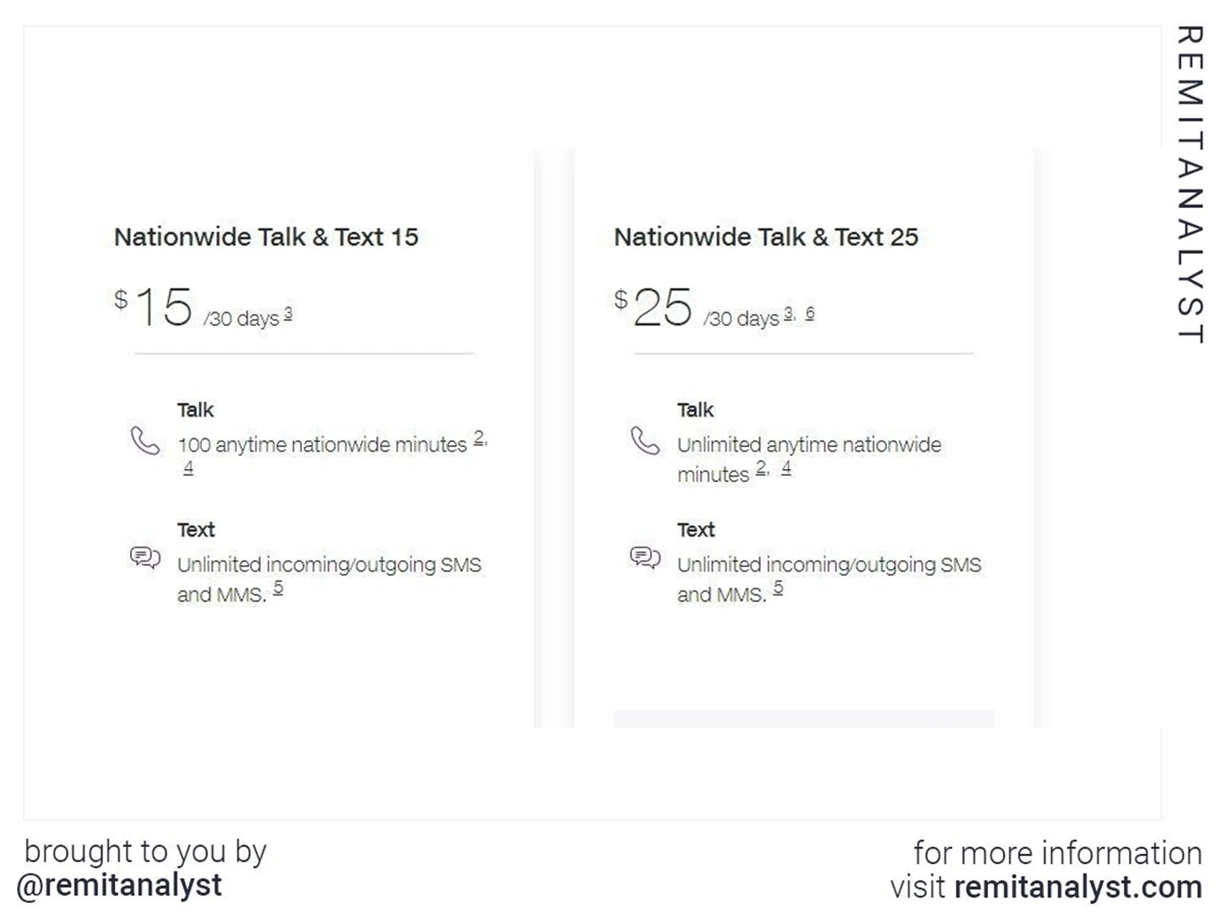This screenshot has width=1222, height=916.
Task: Open footnote 5 after SMS and MMS in $25 plan
Action: click(x=778, y=588)
